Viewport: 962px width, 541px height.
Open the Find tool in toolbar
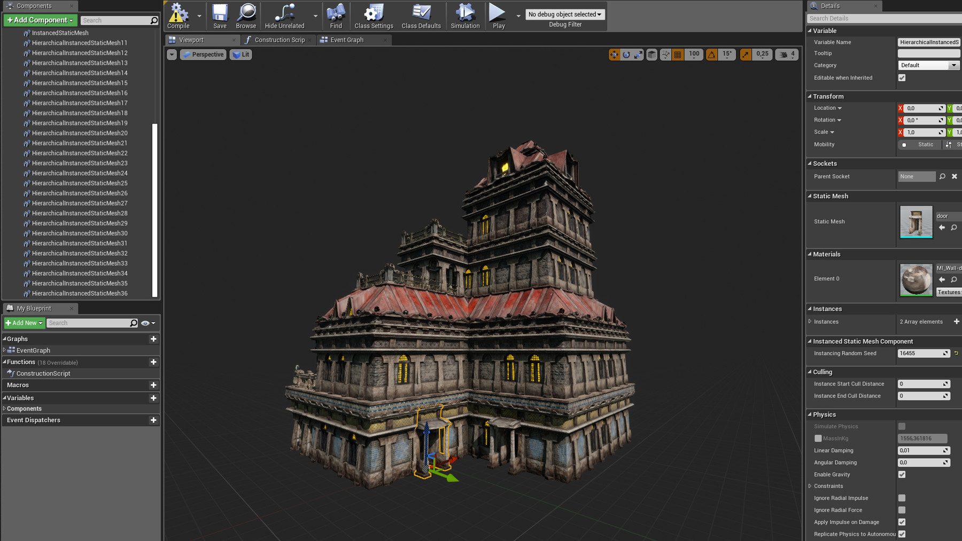coord(336,15)
